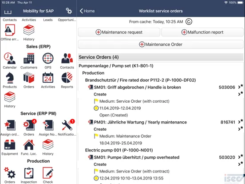
Task: Open the Leads tab
Action: click(48, 20)
